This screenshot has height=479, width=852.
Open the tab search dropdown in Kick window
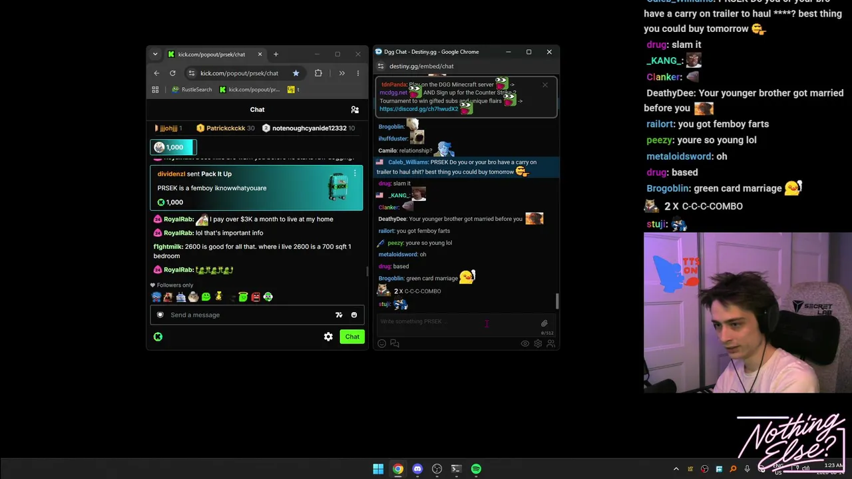coord(155,54)
